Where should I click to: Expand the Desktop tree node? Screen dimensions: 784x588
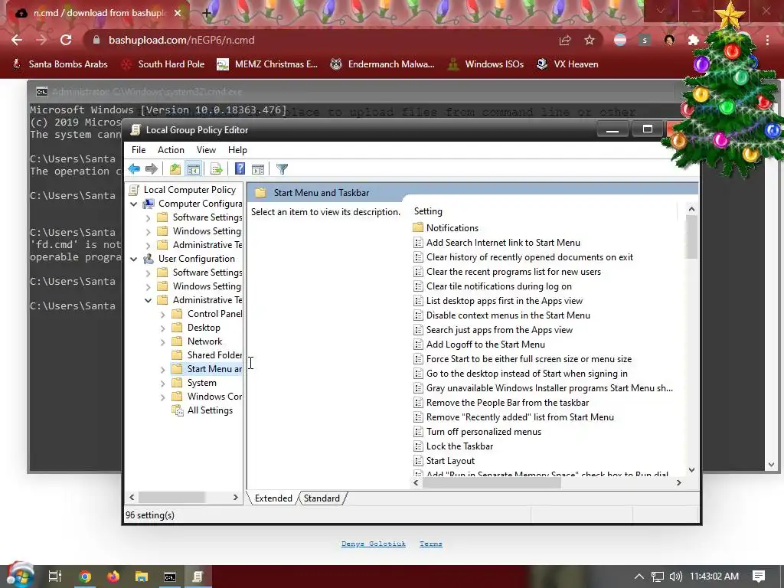[x=162, y=328]
